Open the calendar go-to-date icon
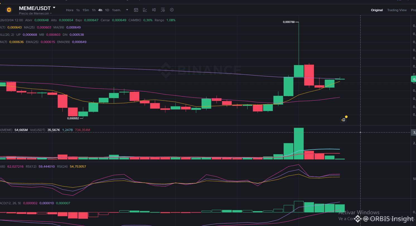The image size is (416, 226). (x=136, y=10)
